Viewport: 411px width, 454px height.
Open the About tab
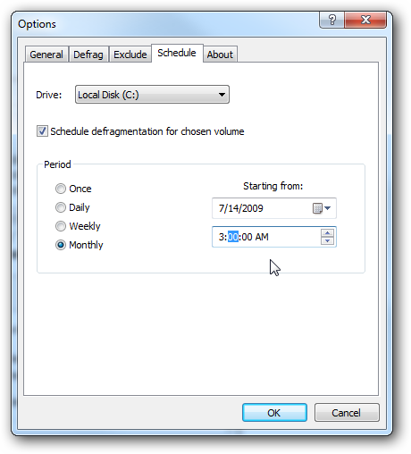[220, 55]
